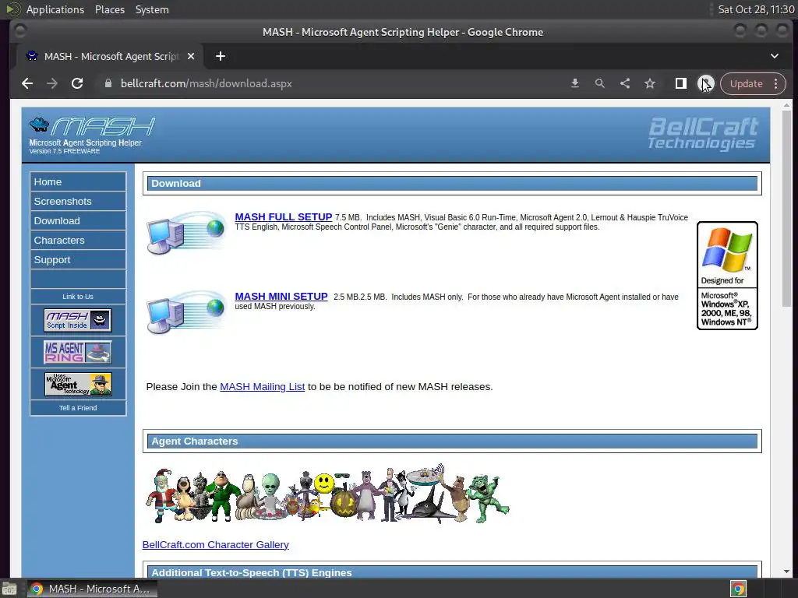Click the MASH Chrome taskbar entry
The image size is (798, 598).
coord(92,589)
